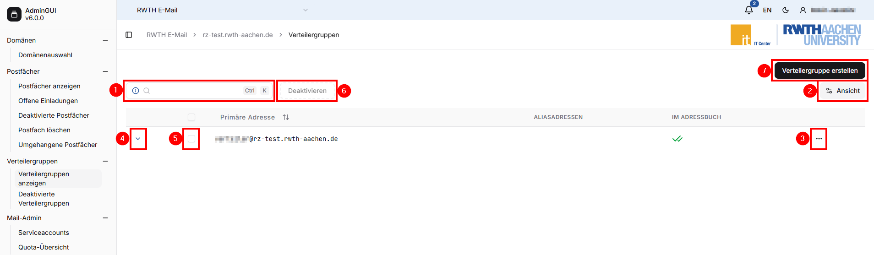Select all rows with header checkbox

[191, 117]
